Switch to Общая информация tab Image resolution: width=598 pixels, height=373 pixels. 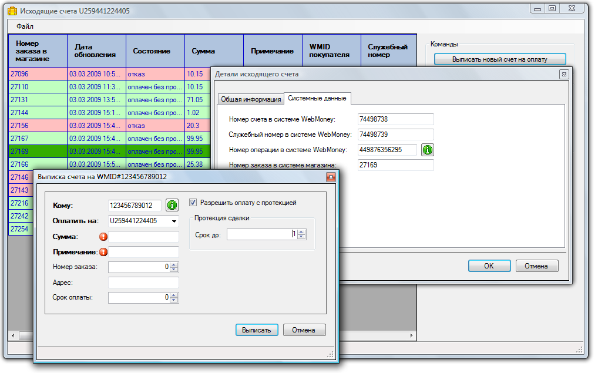pos(251,99)
